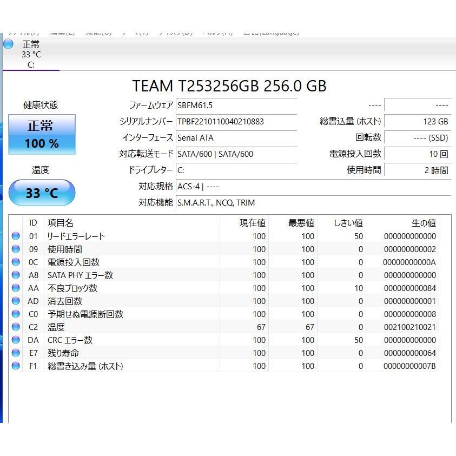
Task: Click the drive letter field C:
Action: pos(236,170)
